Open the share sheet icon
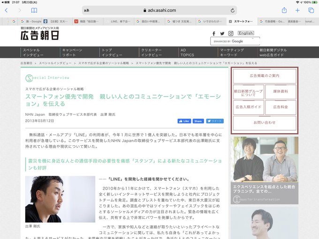 click(284, 10)
